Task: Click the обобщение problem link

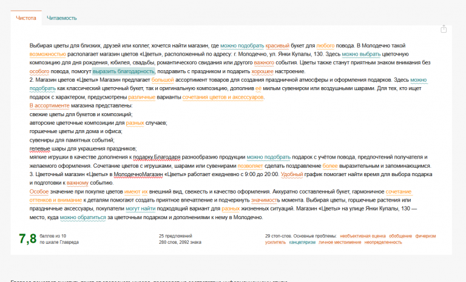Action: click(400, 236)
